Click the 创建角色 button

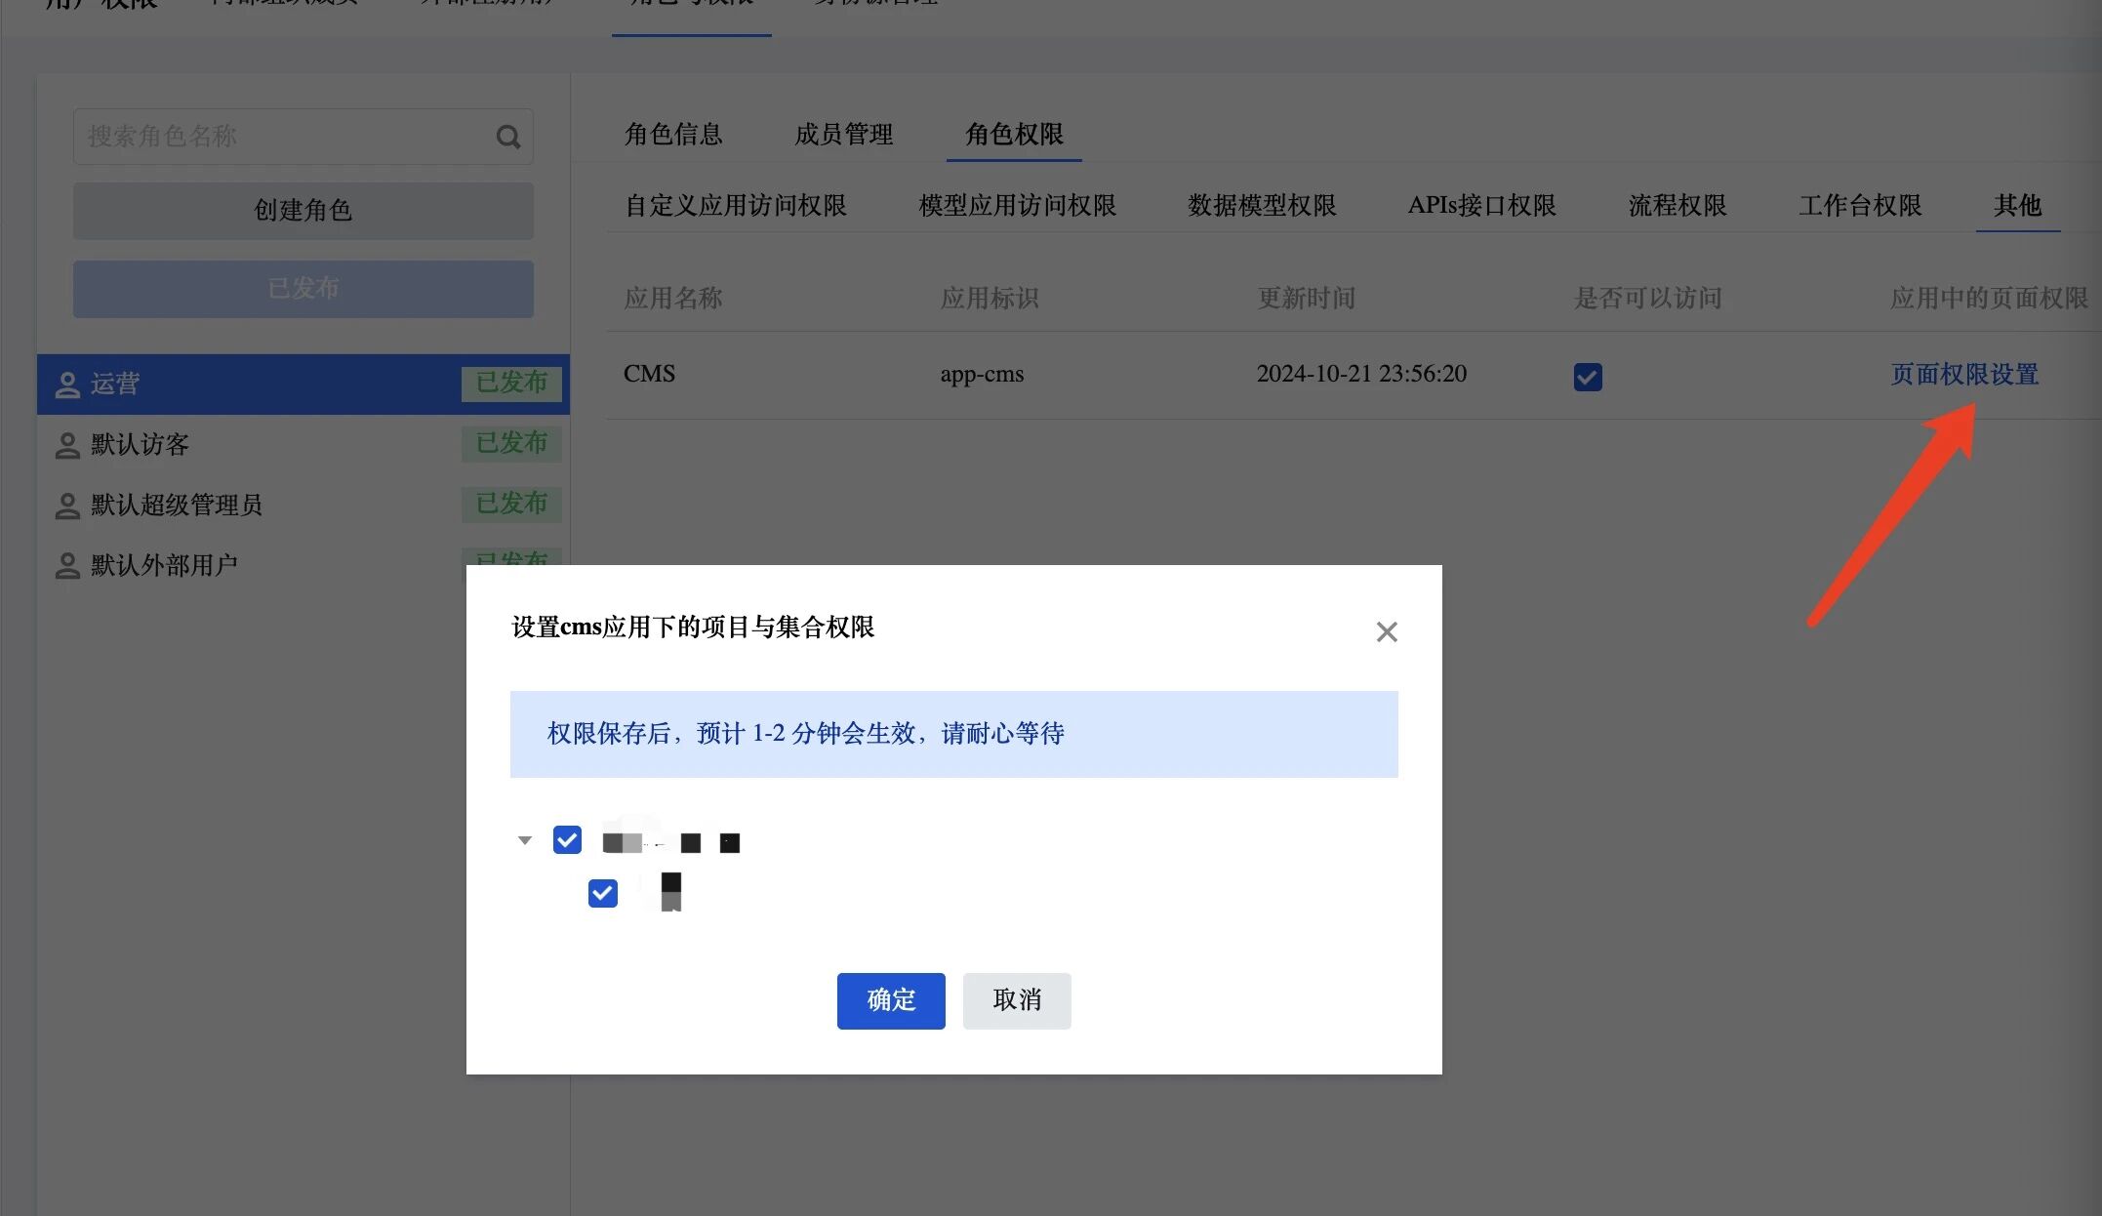pos(303,210)
